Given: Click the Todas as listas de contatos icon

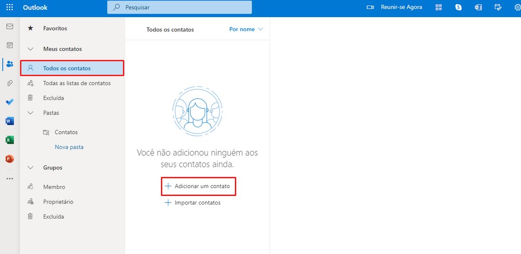Looking at the screenshot, I should click(30, 83).
